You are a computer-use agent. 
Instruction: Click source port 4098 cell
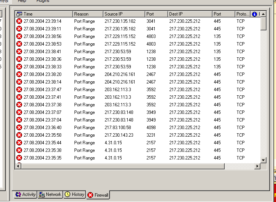(151, 128)
